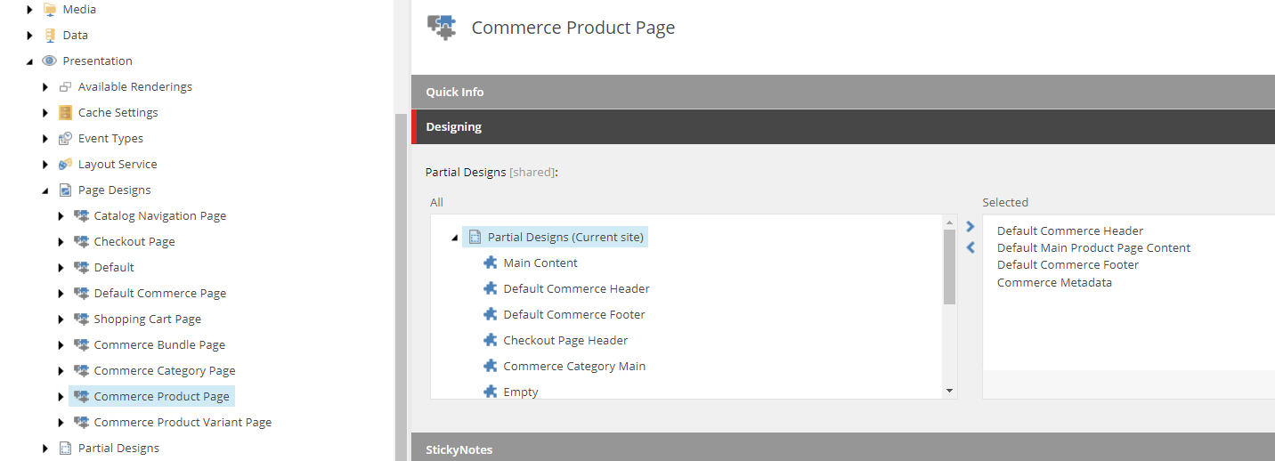Click the Cache Settings icon
The width and height of the screenshot is (1275, 461).
(x=65, y=112)
